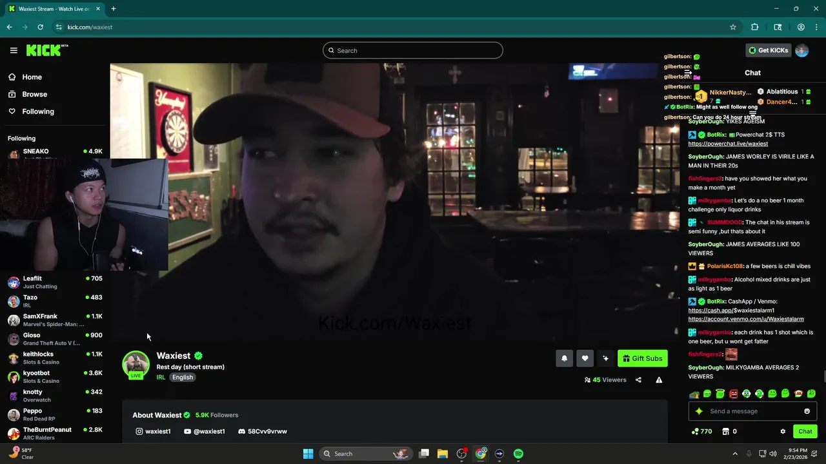Open Windows Start menu
This screenshot has height=464, width=826.
(308, 454)
